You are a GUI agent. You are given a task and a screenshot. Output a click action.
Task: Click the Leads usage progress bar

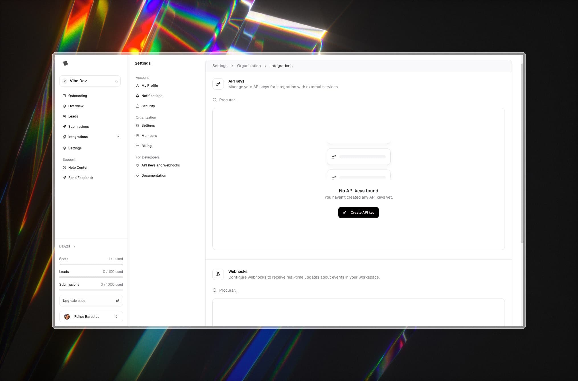pyautogui.click(x=91, y=277)
